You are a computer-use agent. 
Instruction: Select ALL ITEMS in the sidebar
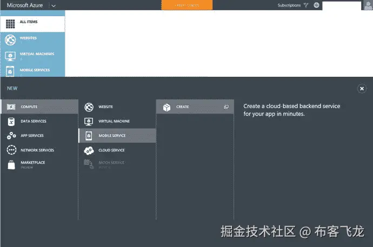click(x=32, y=24)
